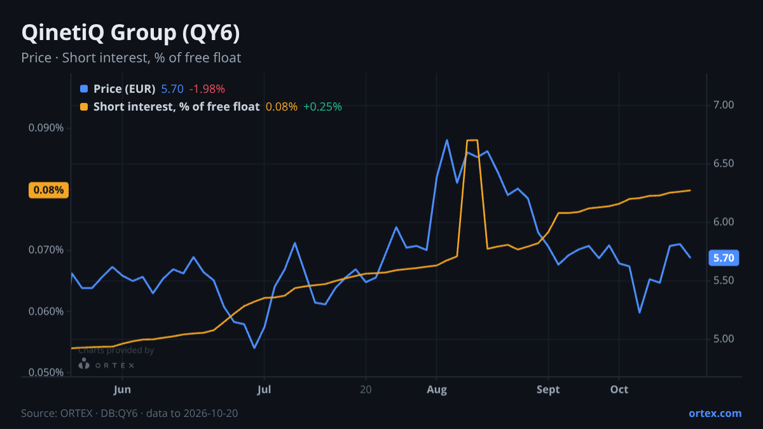Click the 6.50 right axis label
The height and width of the screenshot is (429, 763).
coord(724,163)
